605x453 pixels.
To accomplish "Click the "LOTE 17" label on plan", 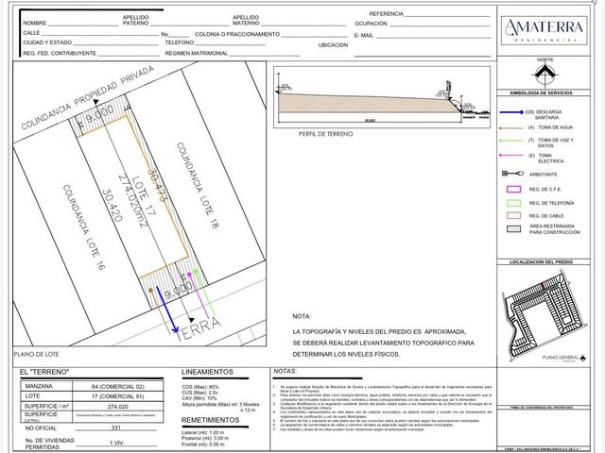I will 144,195.
